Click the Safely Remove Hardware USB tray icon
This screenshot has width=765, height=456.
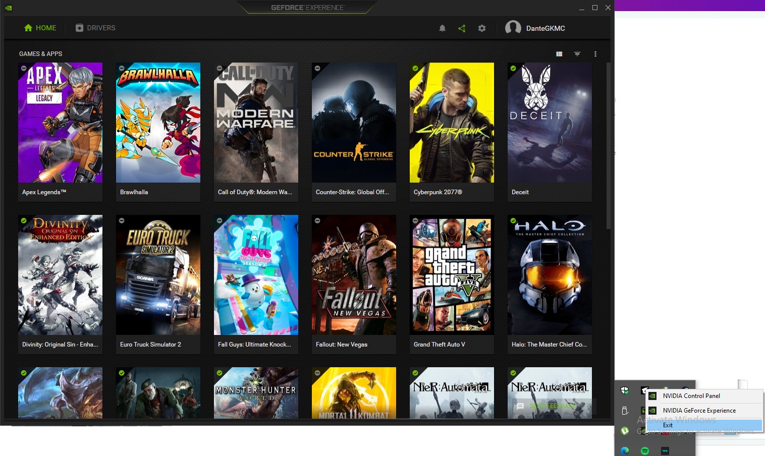[625, 411]
